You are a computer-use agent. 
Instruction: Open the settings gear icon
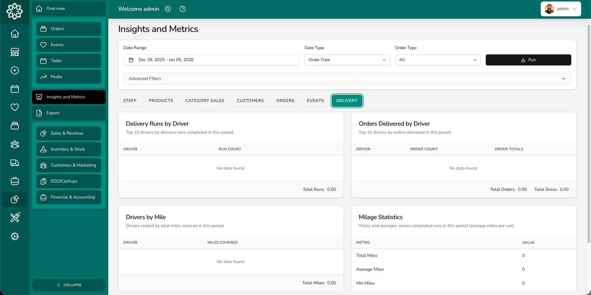point(14,236)
